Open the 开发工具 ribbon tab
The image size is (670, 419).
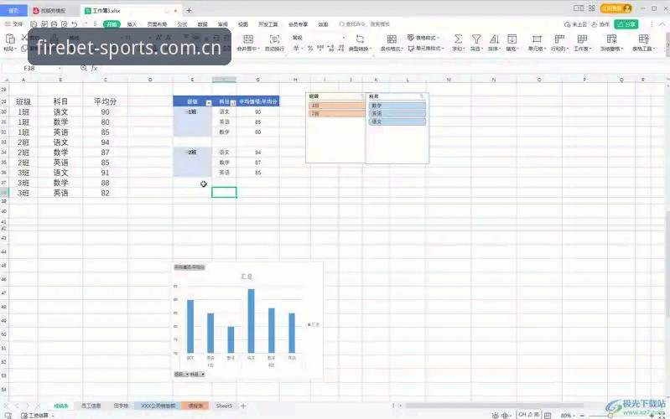[267, 24]
